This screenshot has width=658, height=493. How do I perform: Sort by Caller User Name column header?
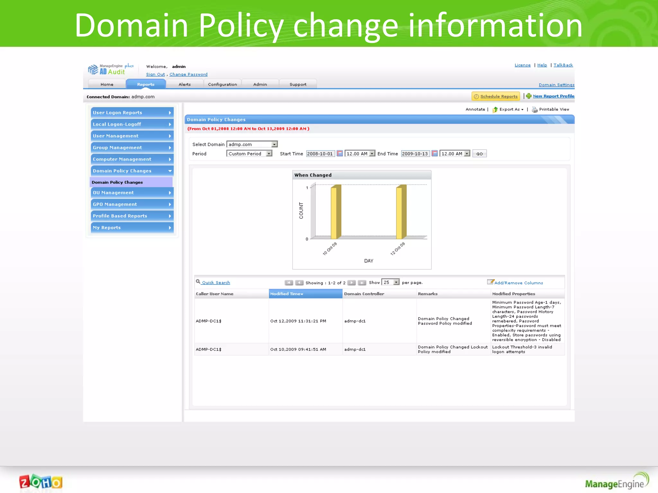tap(232, 294)
